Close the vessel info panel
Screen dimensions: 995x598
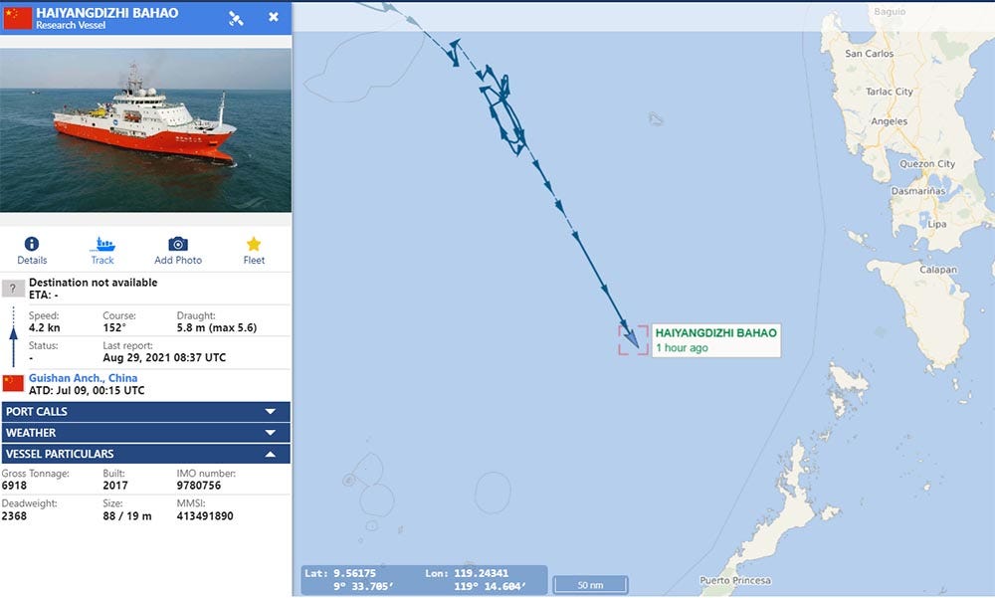[274, 17]
